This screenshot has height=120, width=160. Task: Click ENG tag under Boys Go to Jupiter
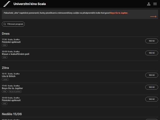pos(5,92)
